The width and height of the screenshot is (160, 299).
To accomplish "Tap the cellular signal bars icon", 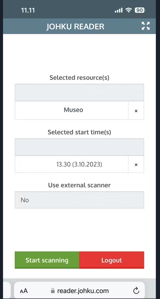I will 118,10.
